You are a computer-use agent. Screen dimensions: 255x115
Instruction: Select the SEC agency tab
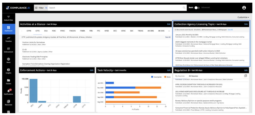pos(132,31)
